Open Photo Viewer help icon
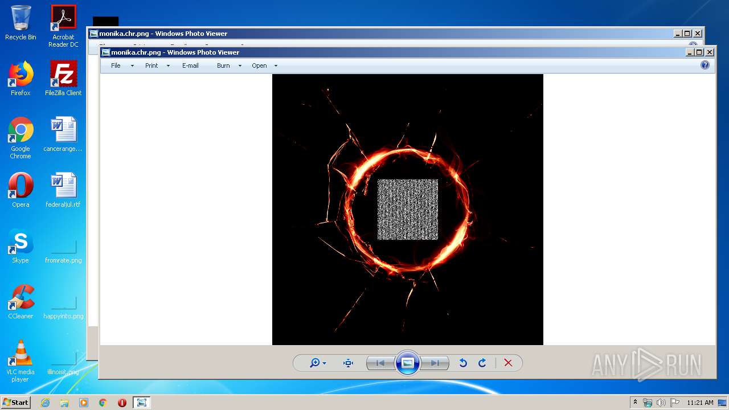 click(705, 65)
